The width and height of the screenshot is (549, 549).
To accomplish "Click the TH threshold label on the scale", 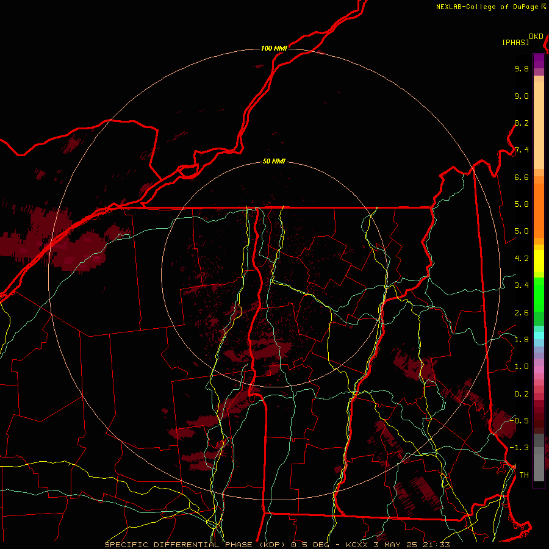I will coord(524,475).
